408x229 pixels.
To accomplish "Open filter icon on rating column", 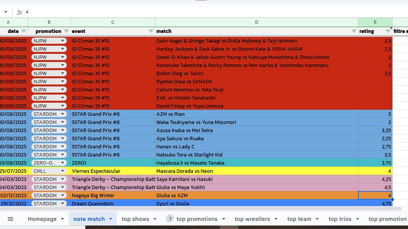I will (388, 31).
